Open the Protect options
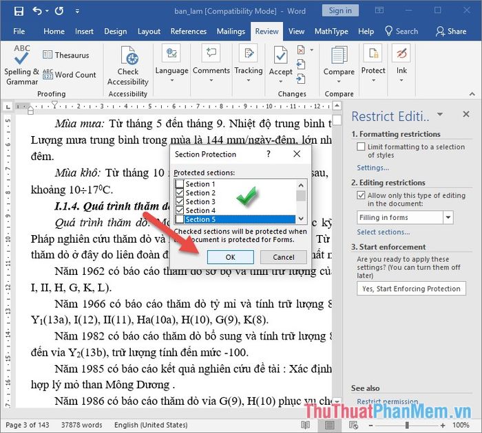 (x=373, y=64)
